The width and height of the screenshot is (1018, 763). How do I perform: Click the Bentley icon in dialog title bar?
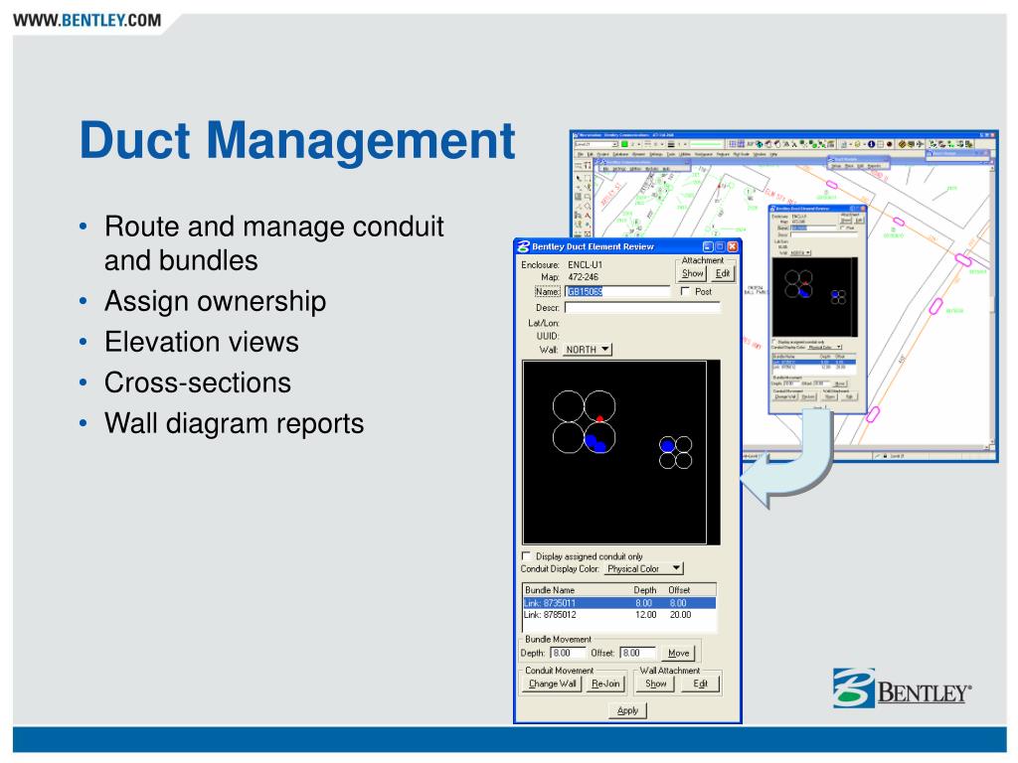(523, 246)
